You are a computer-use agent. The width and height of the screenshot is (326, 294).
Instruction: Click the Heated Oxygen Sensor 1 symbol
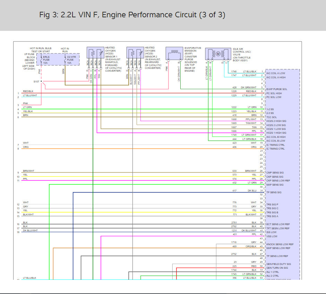click(95, 53)
